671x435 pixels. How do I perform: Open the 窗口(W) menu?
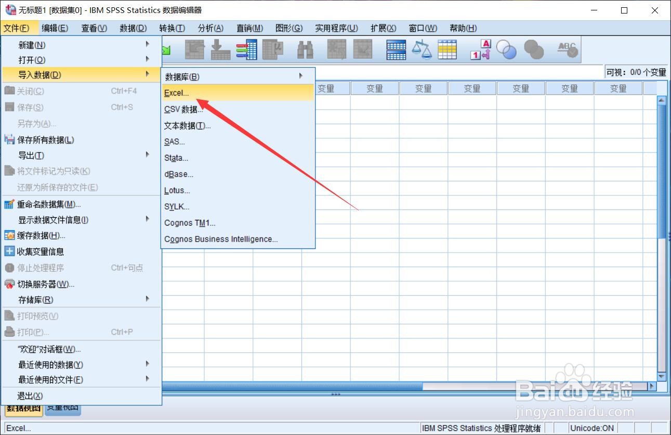coord(423,28)
